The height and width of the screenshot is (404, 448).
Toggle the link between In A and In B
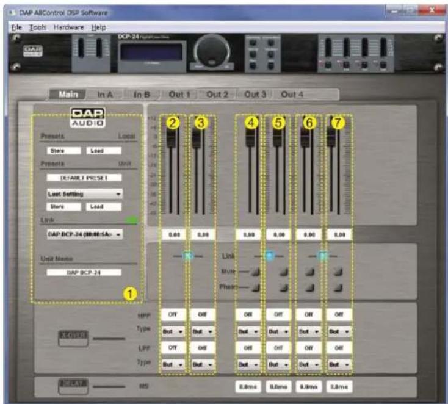click(x=187, y=256)
